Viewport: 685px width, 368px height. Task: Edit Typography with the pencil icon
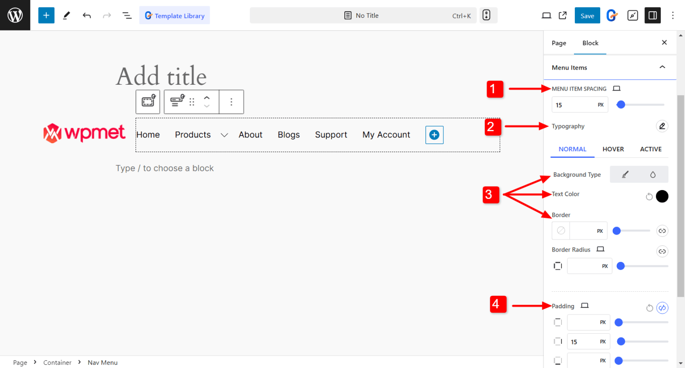pos(662,126)
